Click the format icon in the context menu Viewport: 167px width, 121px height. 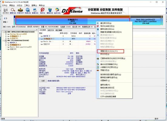click(x=98, y=26)
